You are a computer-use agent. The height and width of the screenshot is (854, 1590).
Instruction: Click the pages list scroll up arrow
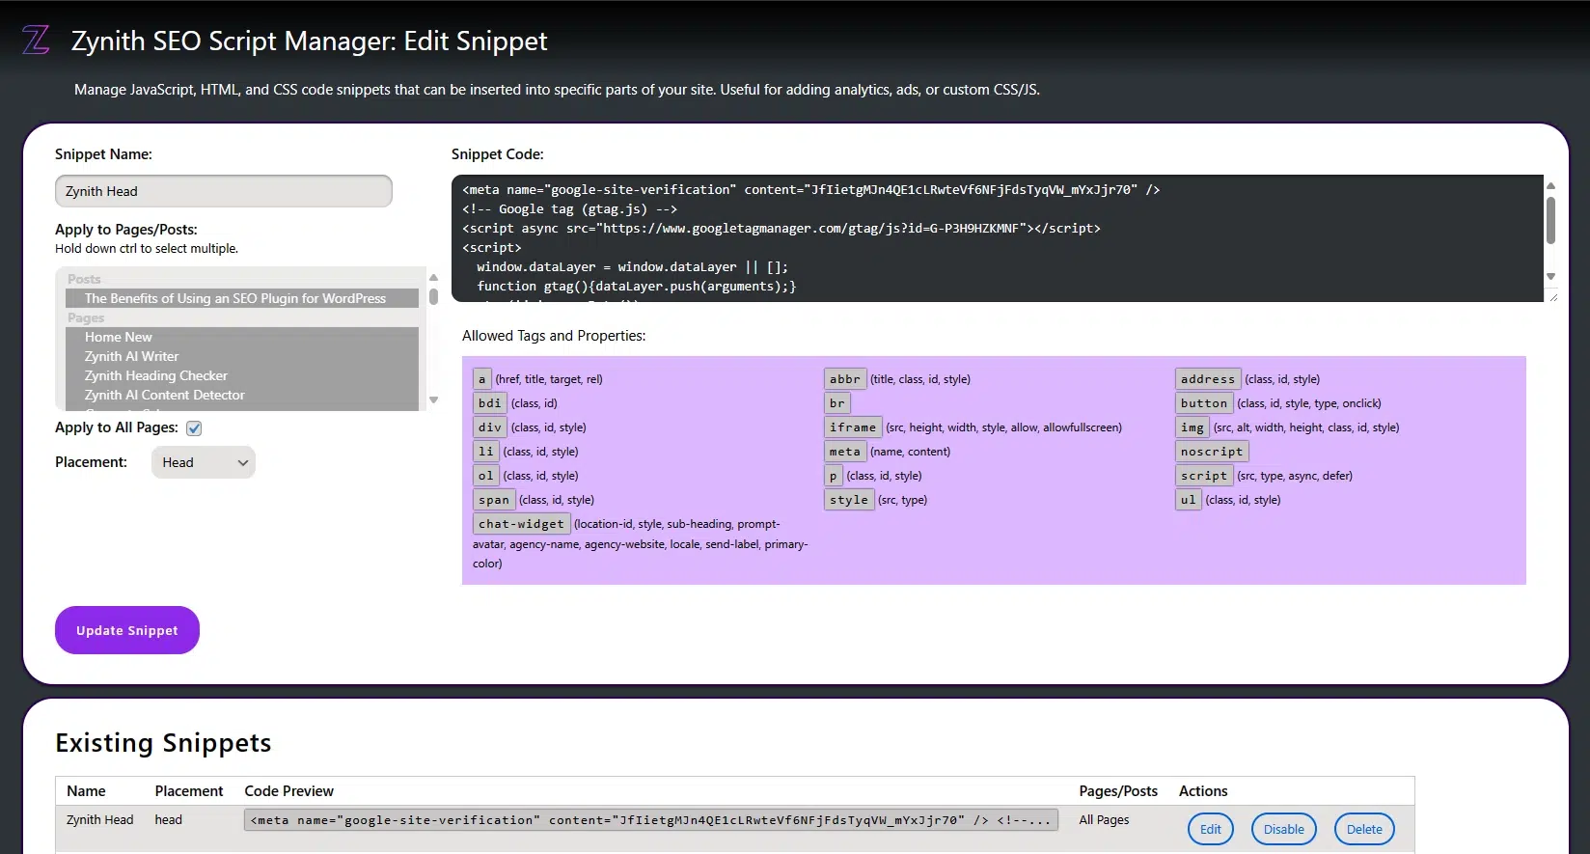(433, 277)
